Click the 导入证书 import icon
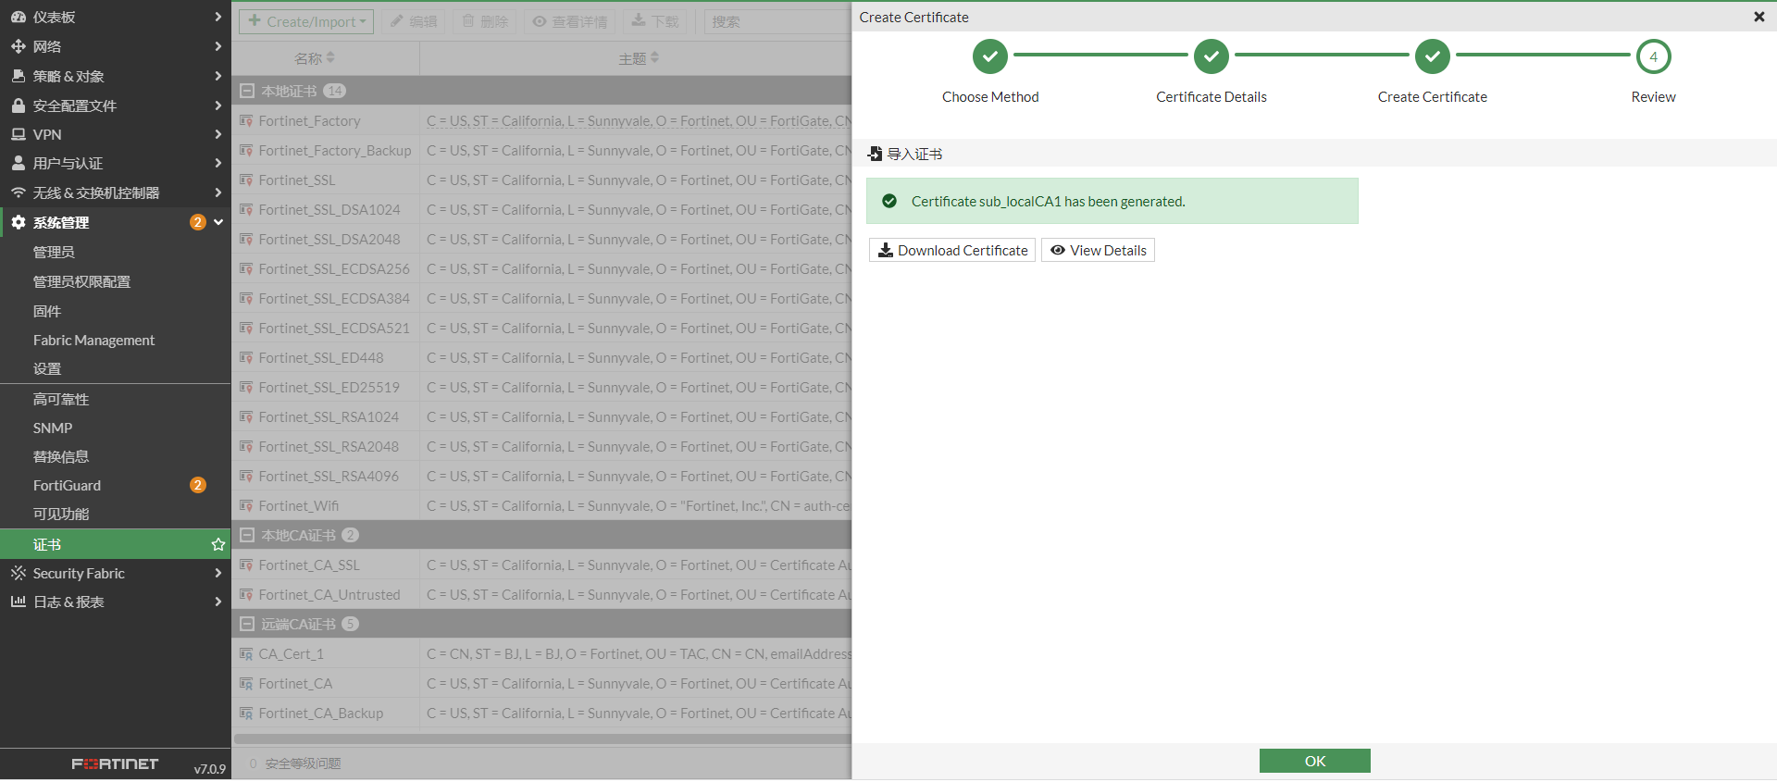Image resolution: width=1777 pixels, height=782 pixels. pos(875,154)
